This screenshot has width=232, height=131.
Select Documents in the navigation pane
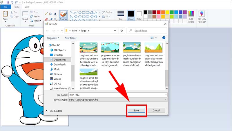59,60
